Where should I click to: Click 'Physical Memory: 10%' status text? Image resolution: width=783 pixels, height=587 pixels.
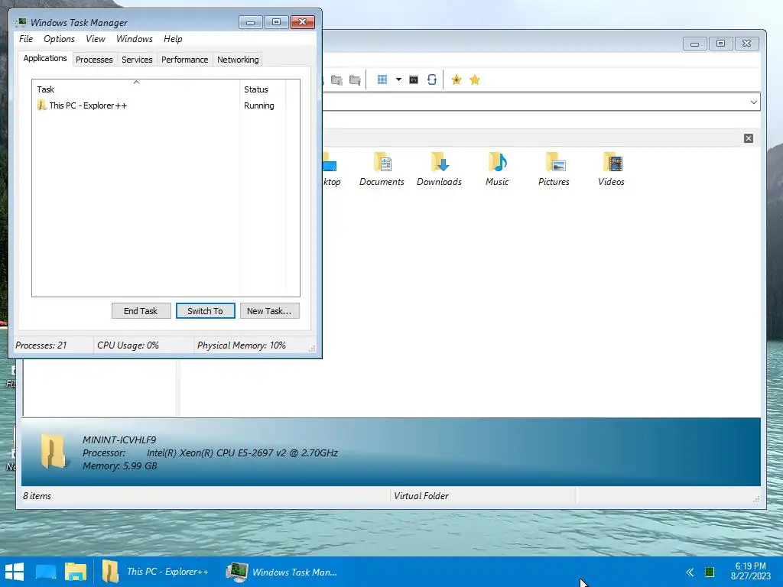(x=241, y=345)
